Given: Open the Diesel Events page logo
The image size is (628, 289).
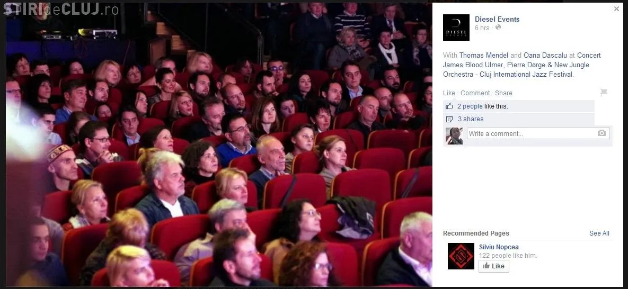Looking at the screenshot, I should pyautogui.click(x=456, y=28).
